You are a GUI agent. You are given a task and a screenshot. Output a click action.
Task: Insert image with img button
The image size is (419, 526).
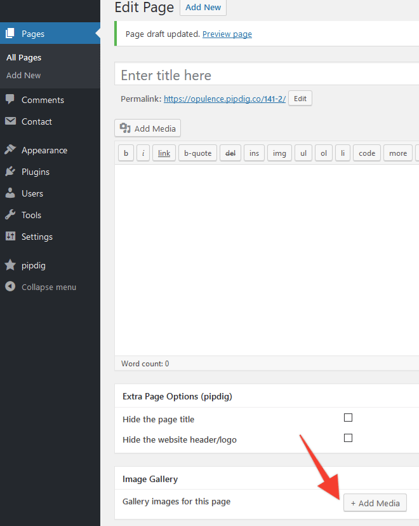(x=279, y=153)
